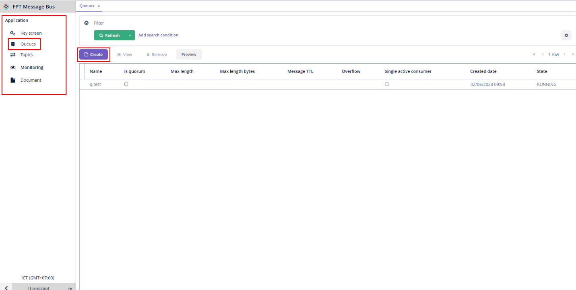Click the green Refresh button
The height and width of the screenshot is (290, 576).
[109, 35]
